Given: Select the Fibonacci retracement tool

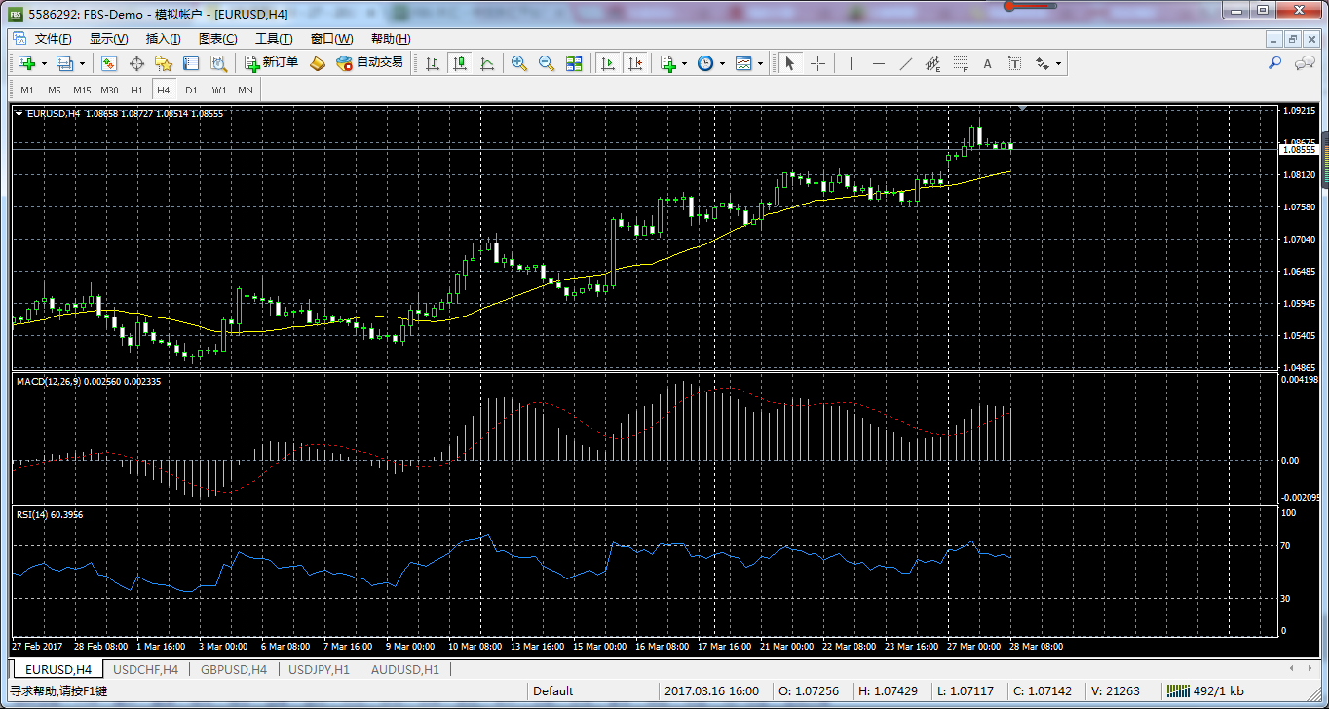Looking at the screenshot, I should pos(960,63).
